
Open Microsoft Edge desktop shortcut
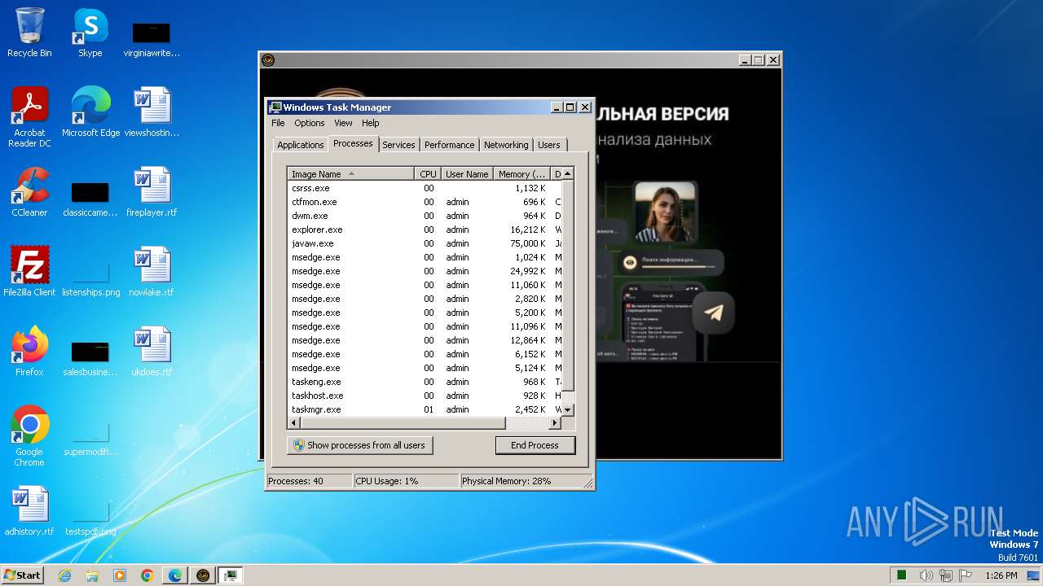[x=90, y=112]
